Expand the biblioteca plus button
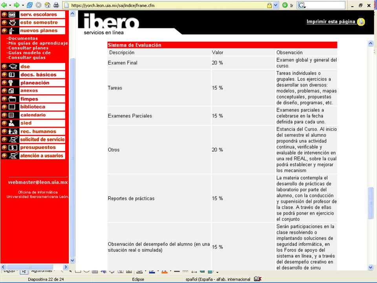The image size is (377, 283). point(4,107)
